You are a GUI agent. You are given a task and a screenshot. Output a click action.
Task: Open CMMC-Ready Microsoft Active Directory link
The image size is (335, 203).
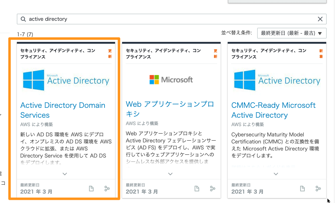coord(273,110)
